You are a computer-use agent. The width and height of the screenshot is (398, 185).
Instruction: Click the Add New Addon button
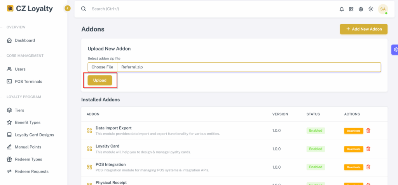(364, 29)
